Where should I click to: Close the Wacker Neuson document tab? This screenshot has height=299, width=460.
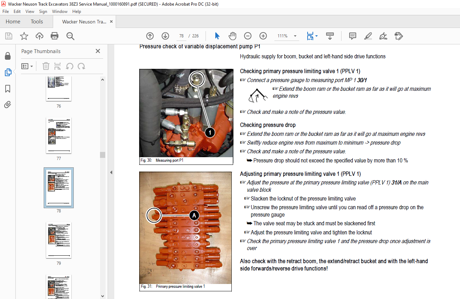coord(112,22)
